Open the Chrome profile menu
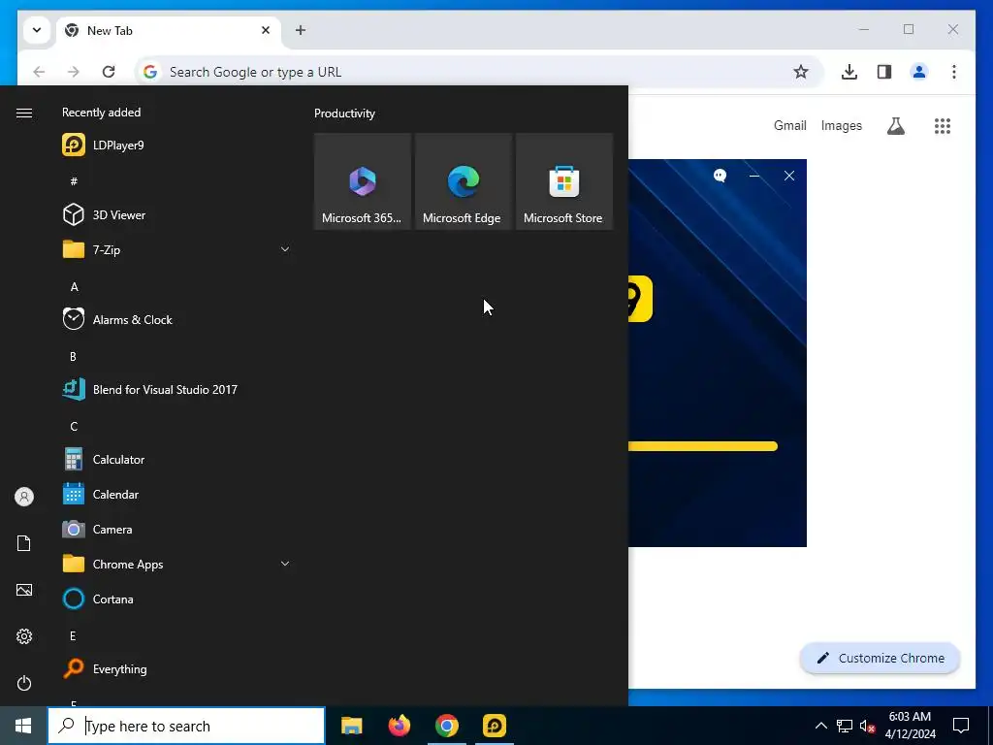The image size is (993, 745). (919, 72)
